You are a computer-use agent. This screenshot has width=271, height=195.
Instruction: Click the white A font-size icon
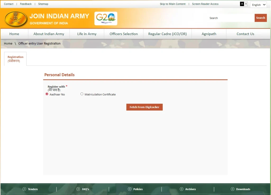click(245, 4)
